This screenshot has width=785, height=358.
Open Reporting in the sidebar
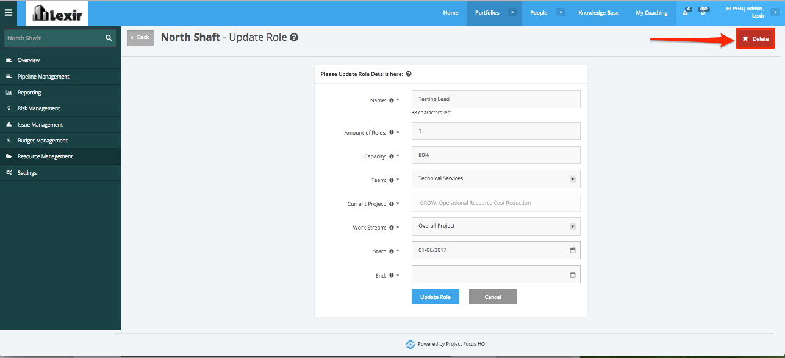60,93
